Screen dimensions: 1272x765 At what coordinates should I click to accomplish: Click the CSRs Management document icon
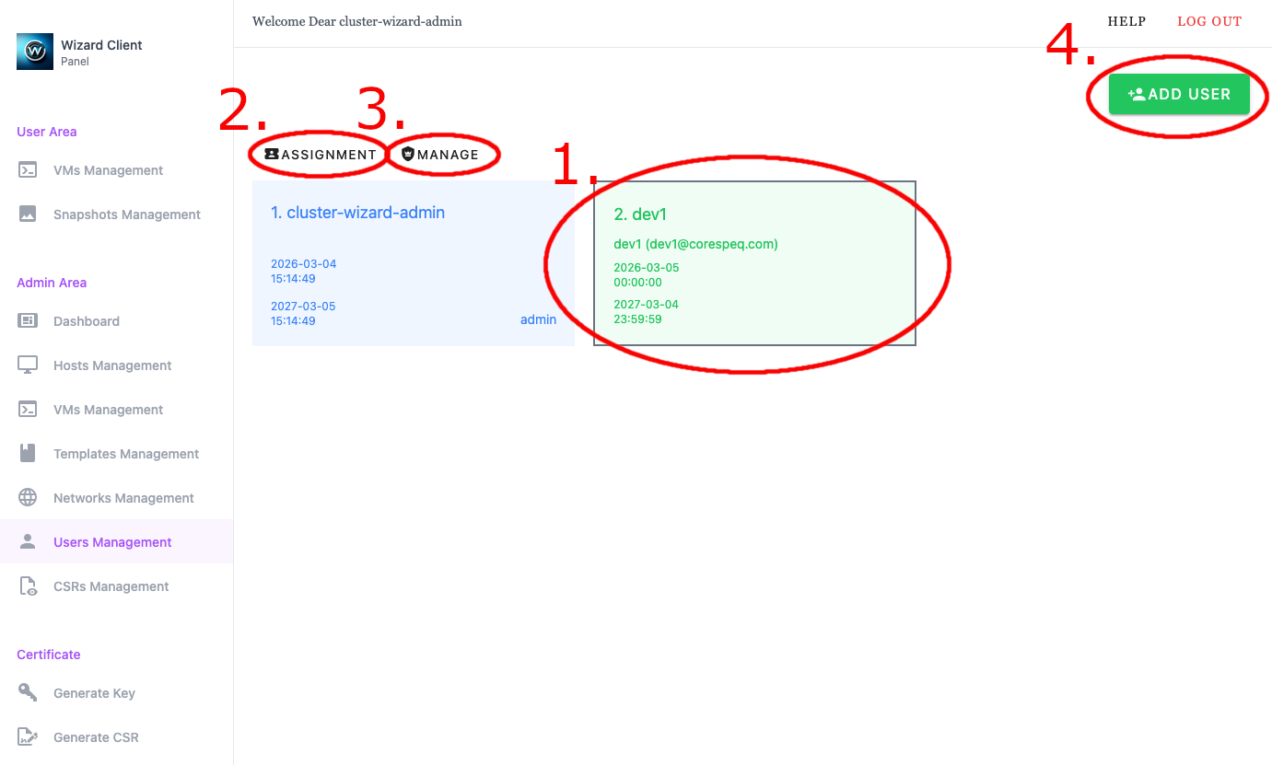coord(28,586)
